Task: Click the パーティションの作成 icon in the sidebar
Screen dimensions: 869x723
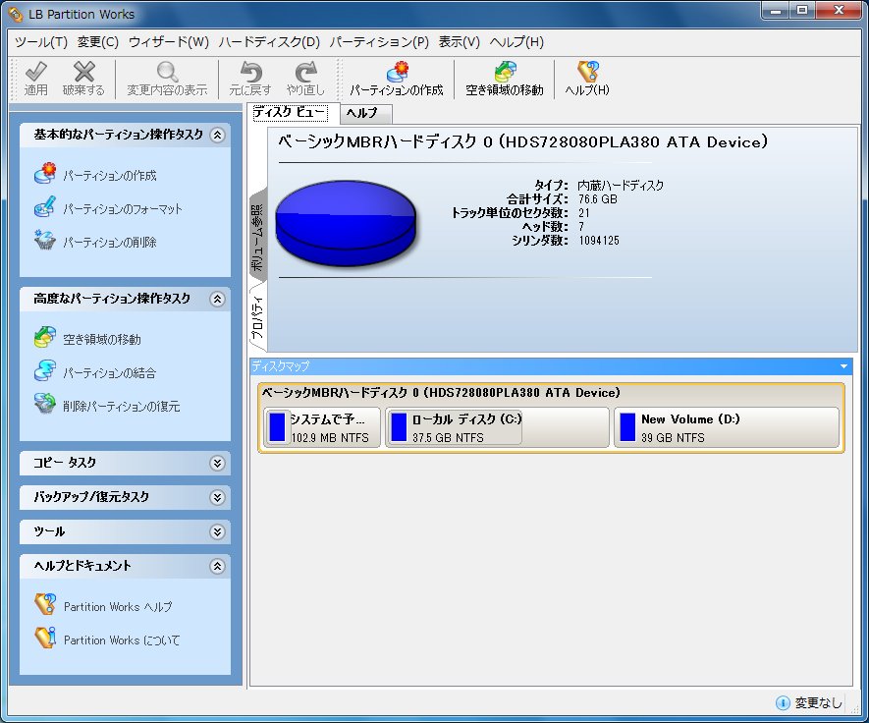Action: coord(45,174)
